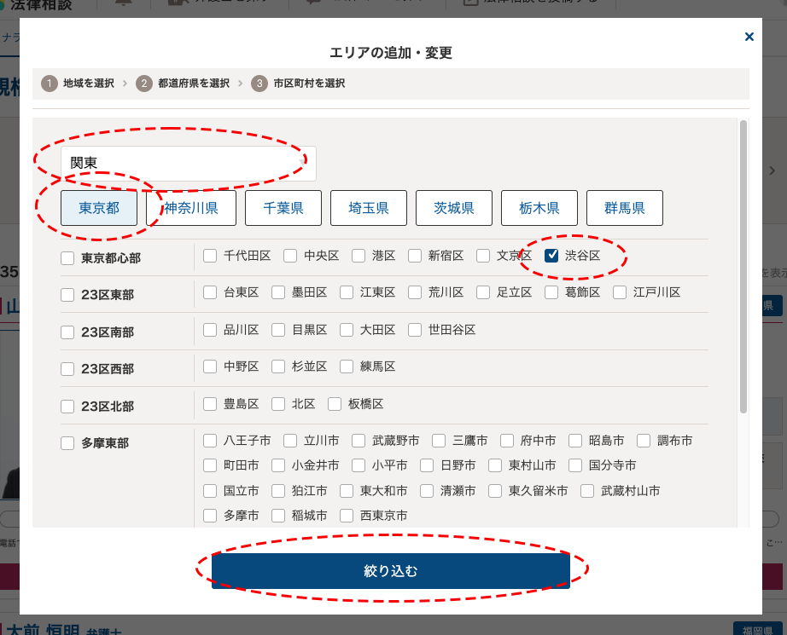Check the 八王子市 checkbox

pos(210,441)
